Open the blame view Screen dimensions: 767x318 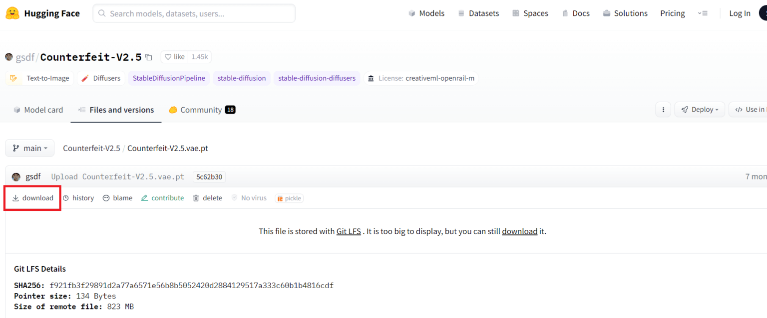[x=118, y=198]
